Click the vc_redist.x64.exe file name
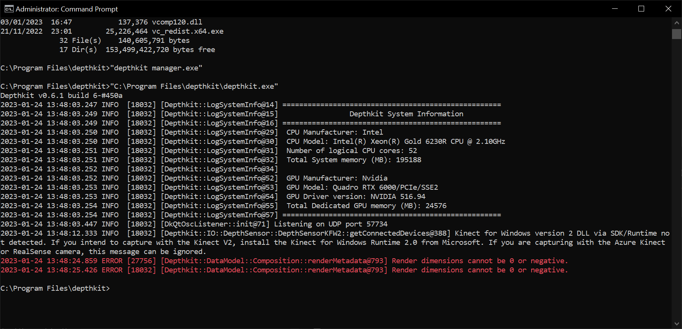 [187, 31]
